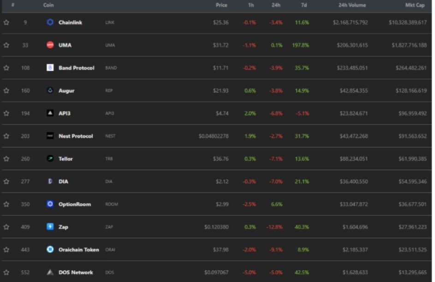The height and width of the screenshot is (282, 435).
Task: Click the Tellor coin logo icon
Action: (50, 159)
